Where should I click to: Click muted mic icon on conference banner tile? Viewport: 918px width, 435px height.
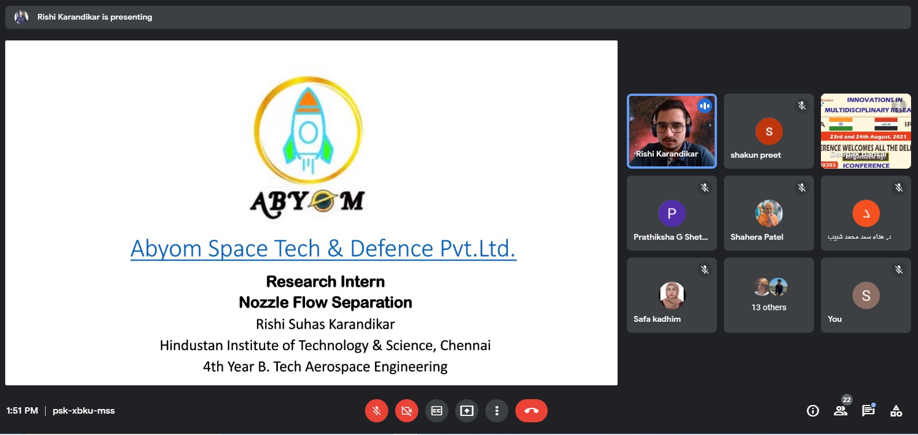click(899, 106)
